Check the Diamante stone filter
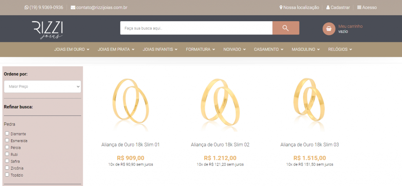The width and height of the screenshot is (402, 186). [7, 133]
